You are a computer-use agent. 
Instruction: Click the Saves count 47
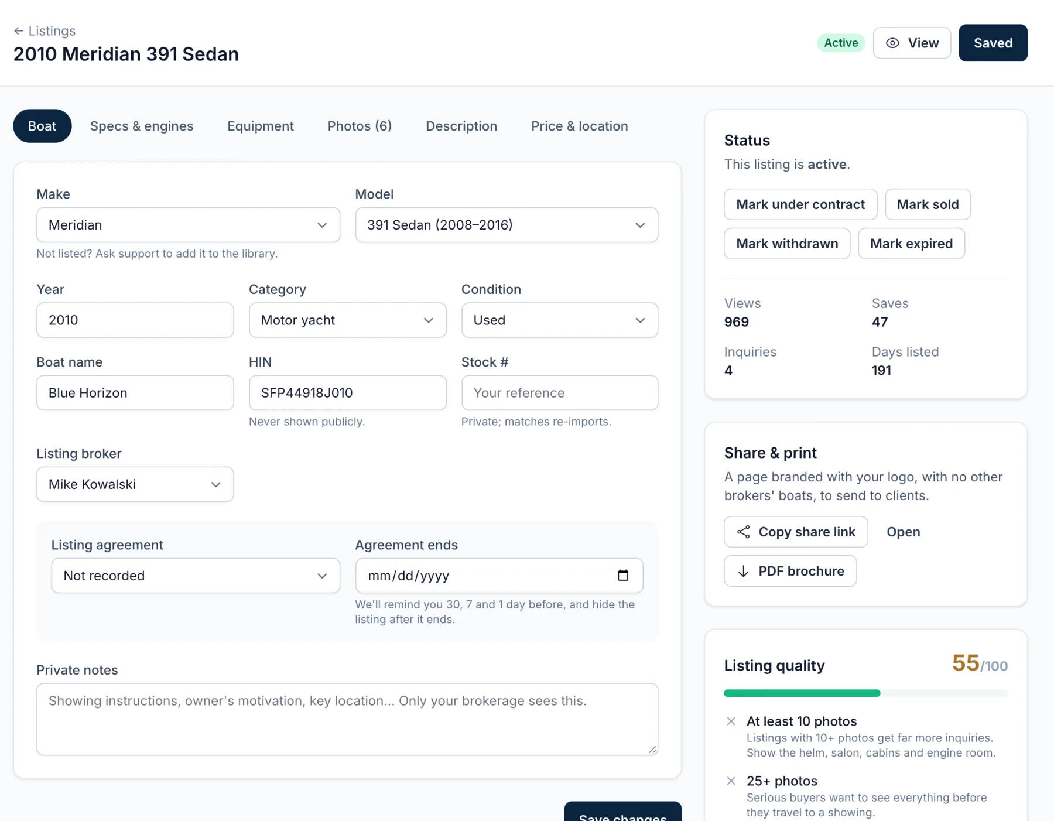point(880,322)
